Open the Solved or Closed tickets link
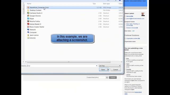 click(x=132, y=28)
